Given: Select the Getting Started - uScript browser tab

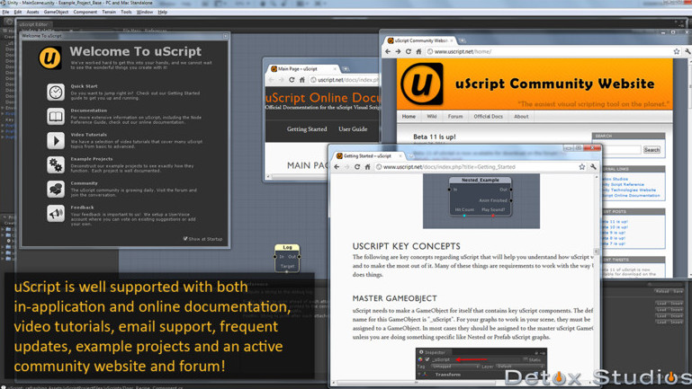Looking at the screenshot, I should (x=369, y=156).
